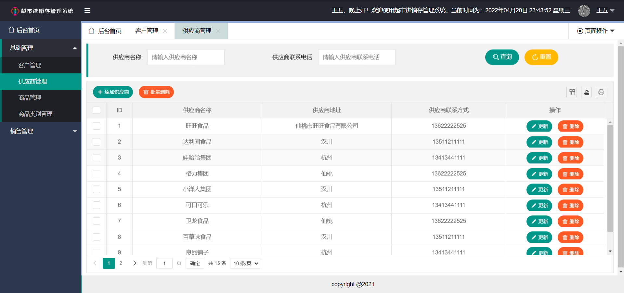The image size is (624, 293).
Task: Close the 客户管理 tab
Action: pyautogui.click(x=165, y=31)
